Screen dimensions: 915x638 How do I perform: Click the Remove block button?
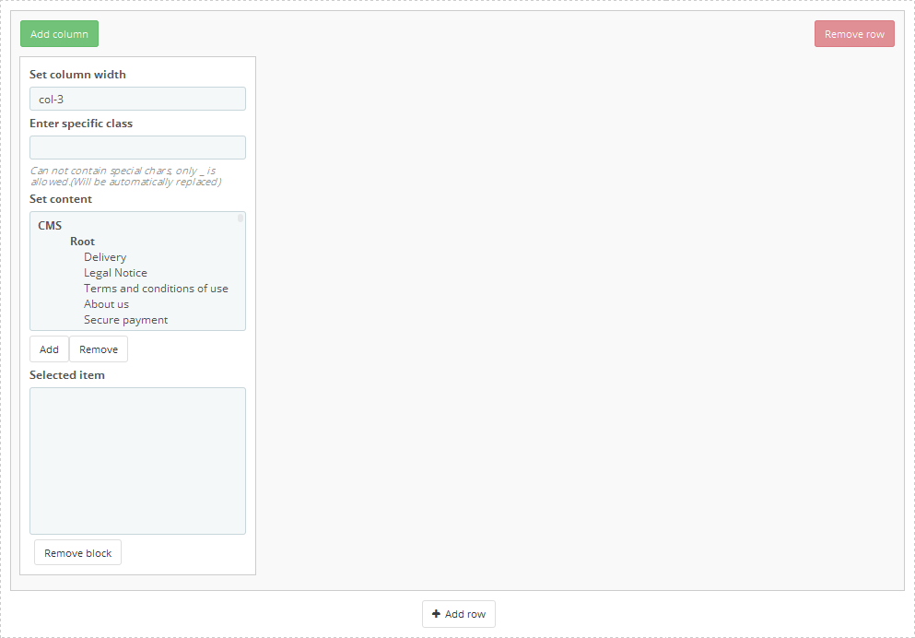coord(77,553)
